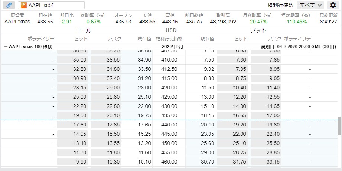Collapse the AAPL:xnas 100 株数 group
This screenshot has height=171, width=342.
[x=6, y=47]
